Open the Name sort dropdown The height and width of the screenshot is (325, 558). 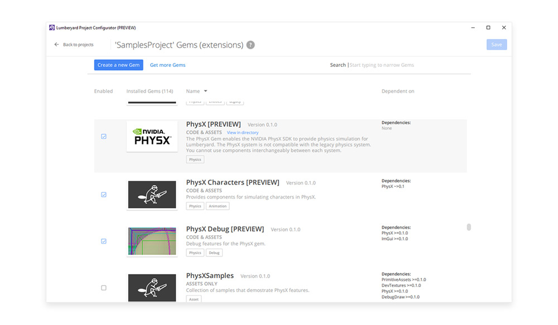tap(196, 91)
